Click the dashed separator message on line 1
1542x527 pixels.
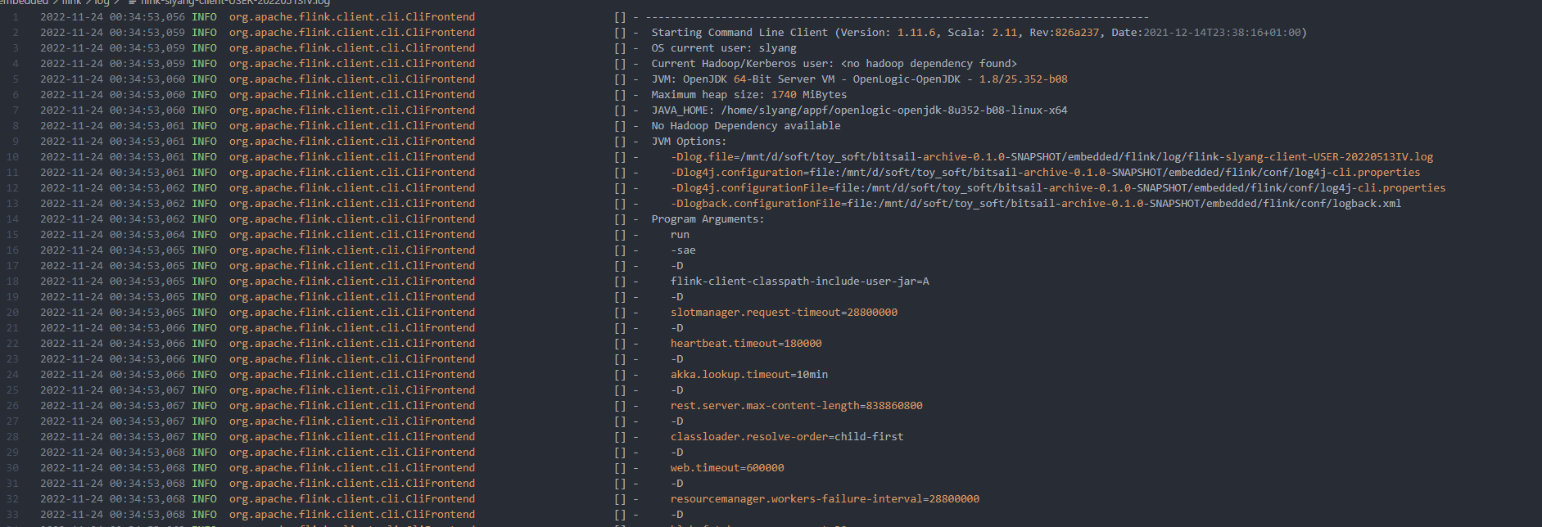pyautogui.click(x=897, y=17)
